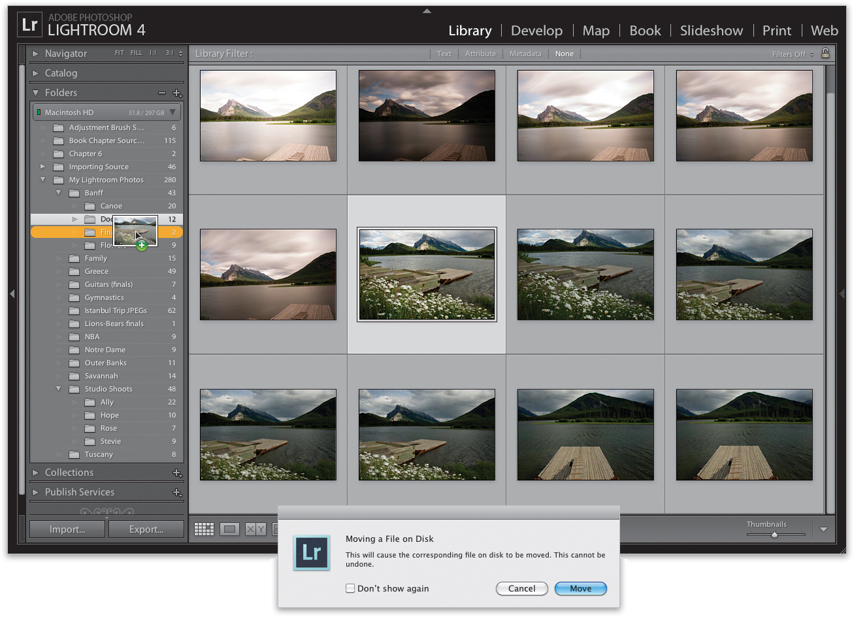Go to the Print module
The height and width of the screenshot is (617, 854).
click(777, 31)
